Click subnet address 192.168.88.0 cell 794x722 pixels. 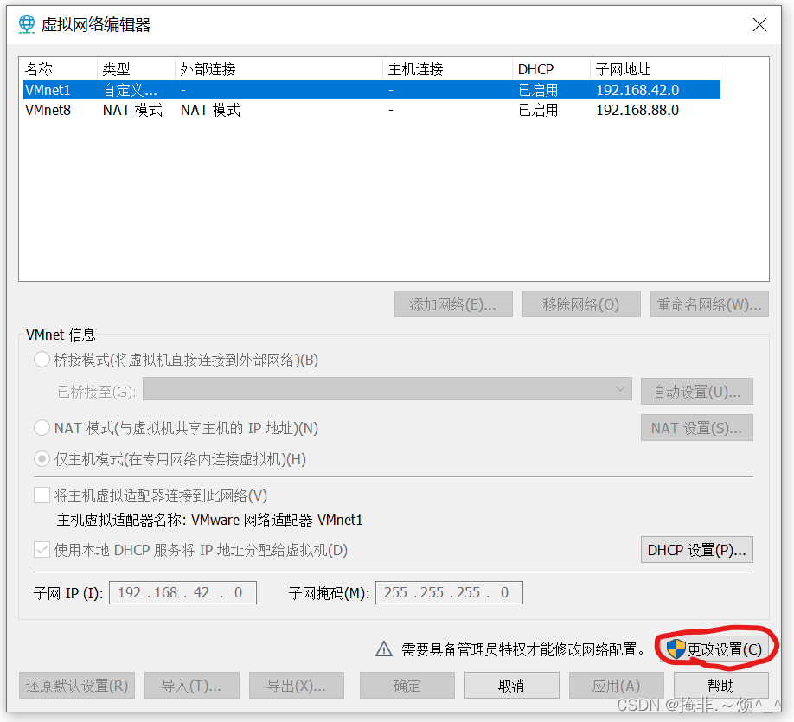click(637, 110)
